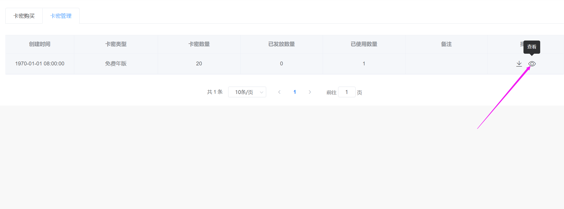Focus the 前往 page number input field
The width and height of the screenshot is (564, 209).
click(347, 92)
